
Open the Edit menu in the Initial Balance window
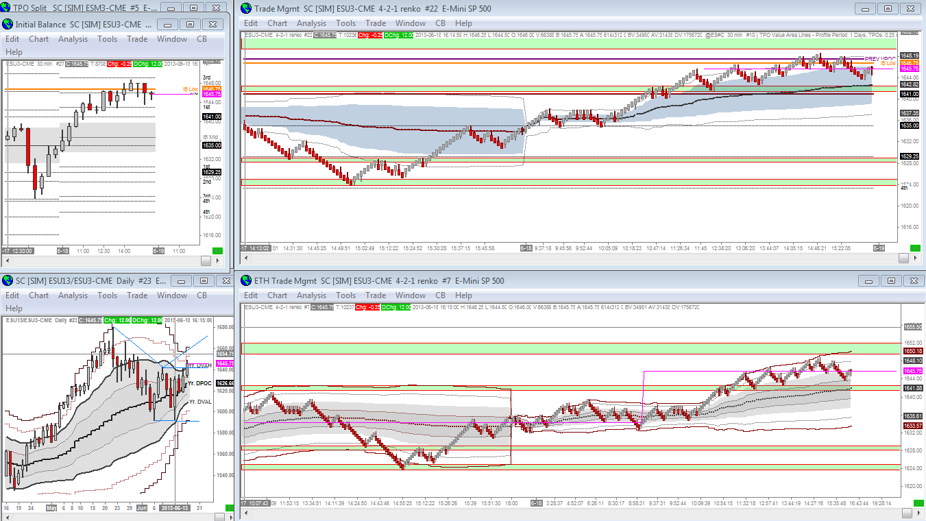[12, 39]
